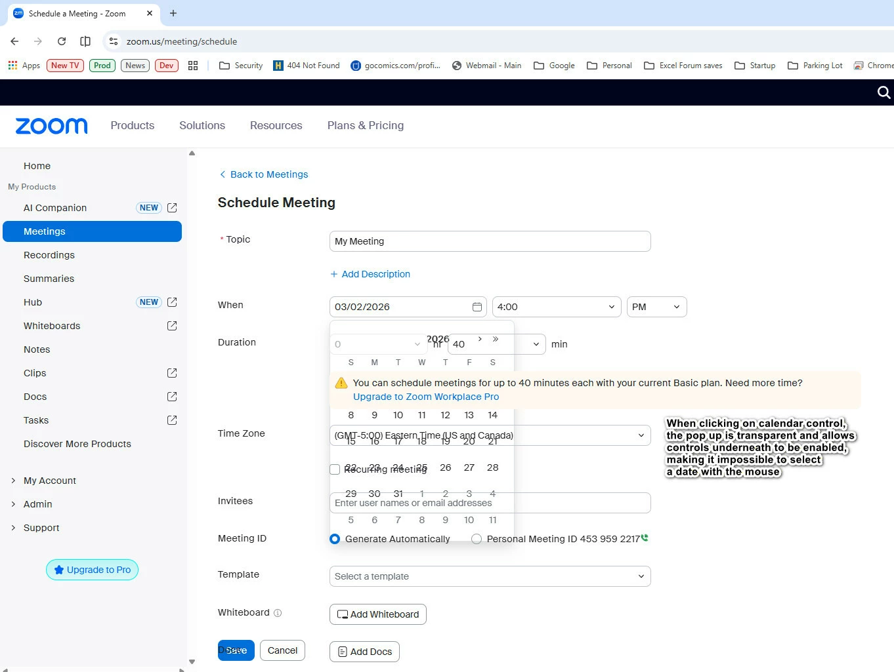894x672 pixels.
Task: Select Personal Meeting ID radio option
Action: (477, 539)
